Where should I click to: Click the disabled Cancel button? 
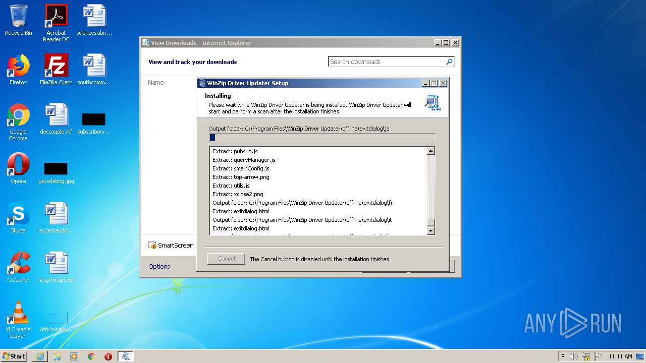pyautogui.click(x=226, y=259)
